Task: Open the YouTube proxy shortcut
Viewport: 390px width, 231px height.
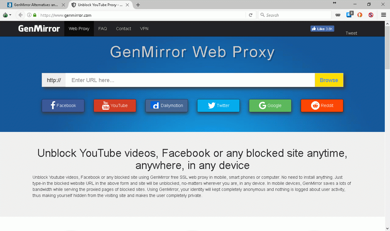Action: (x=115, y=105)
